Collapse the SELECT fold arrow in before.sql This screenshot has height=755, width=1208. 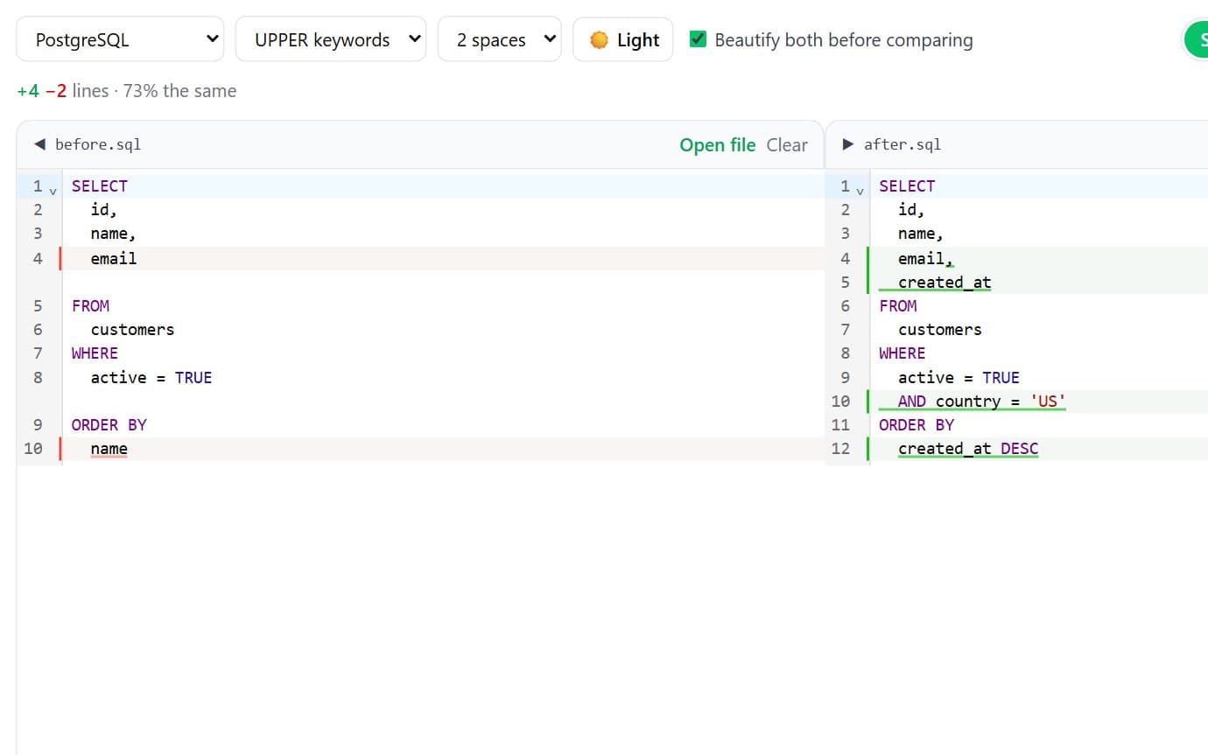coord(53,189)
